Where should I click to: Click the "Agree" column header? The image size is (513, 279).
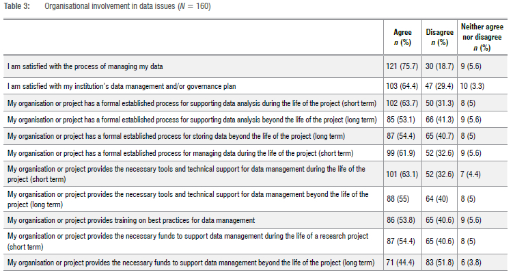tap(402, 37)
